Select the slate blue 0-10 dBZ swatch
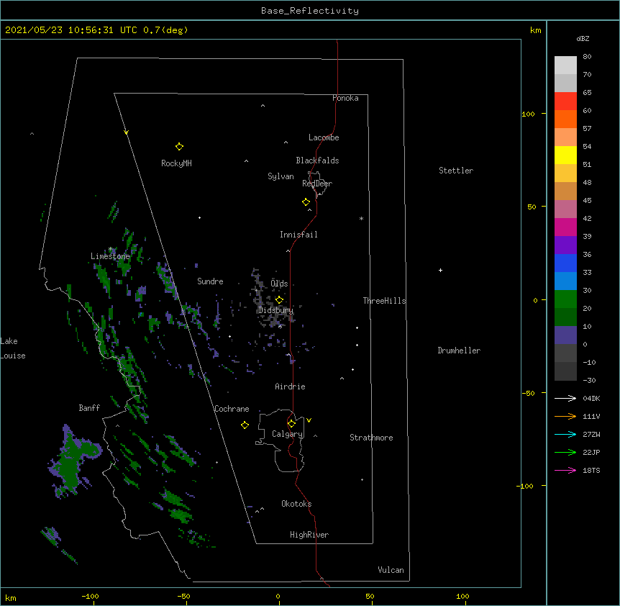This screenshot has height=606, width=620. pos(565,335)
